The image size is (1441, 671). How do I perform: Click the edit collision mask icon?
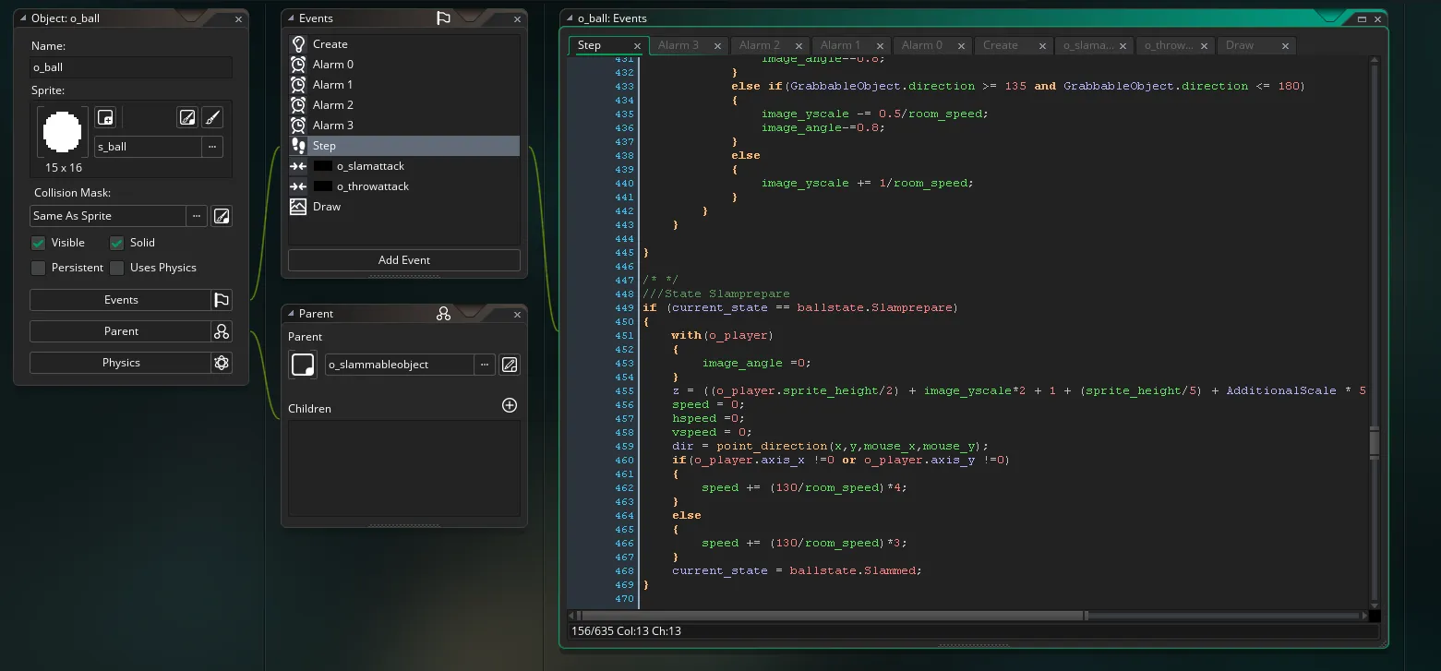point(222,216)
